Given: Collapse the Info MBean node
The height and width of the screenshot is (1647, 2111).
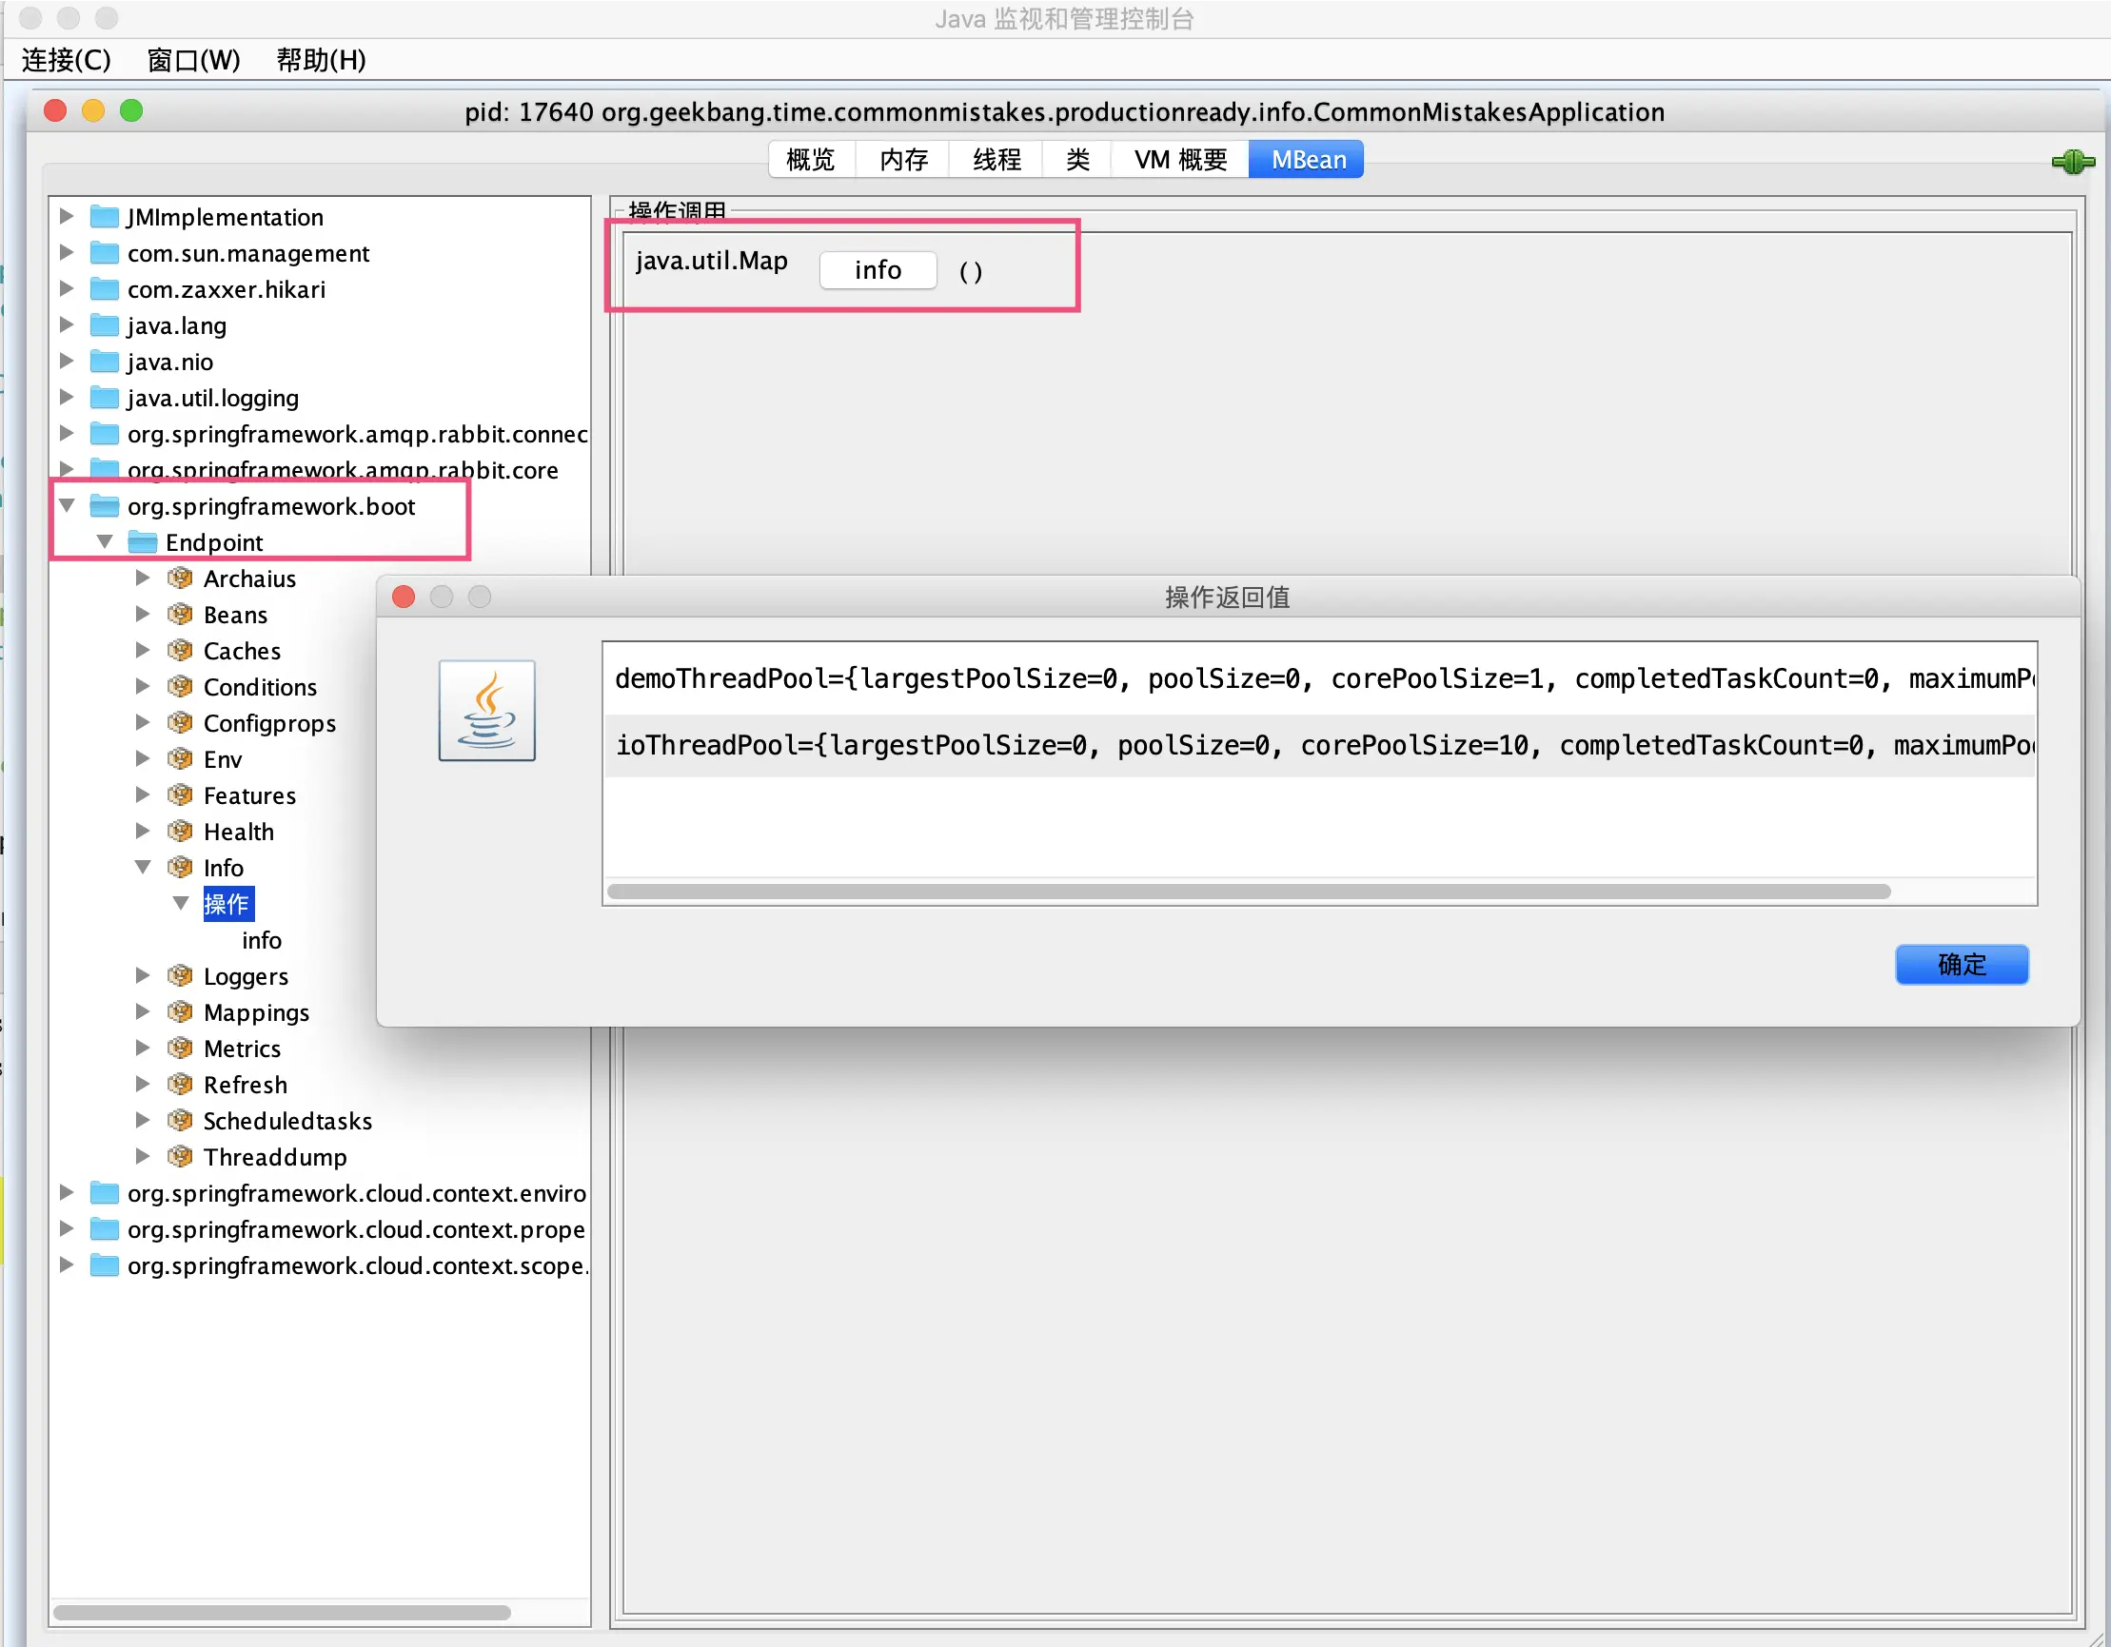Looking at the screenshot, I should (142, 867).
